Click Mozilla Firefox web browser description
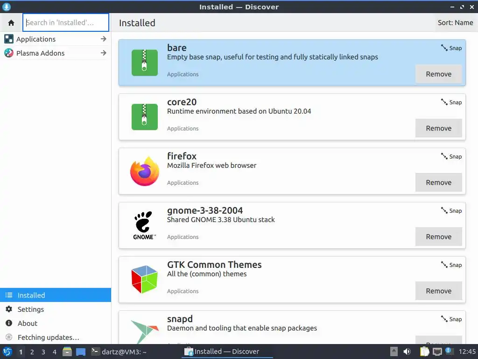Screen dimensions: 478x359 pyautogui.click(x=211, y=165)
